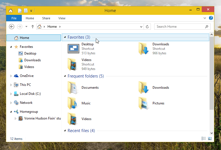Click the house icon in address bar
Screen dimensions: 221x150
39,27
